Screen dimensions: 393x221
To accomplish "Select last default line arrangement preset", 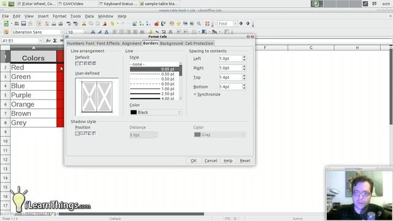I will 94,63.
